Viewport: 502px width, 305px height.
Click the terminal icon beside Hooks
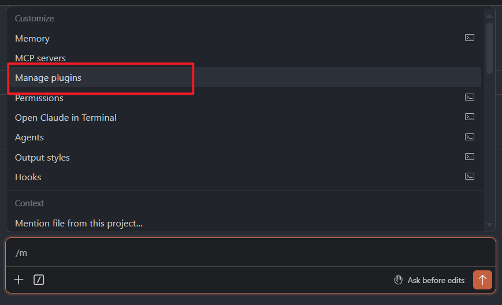pos(469,176)
